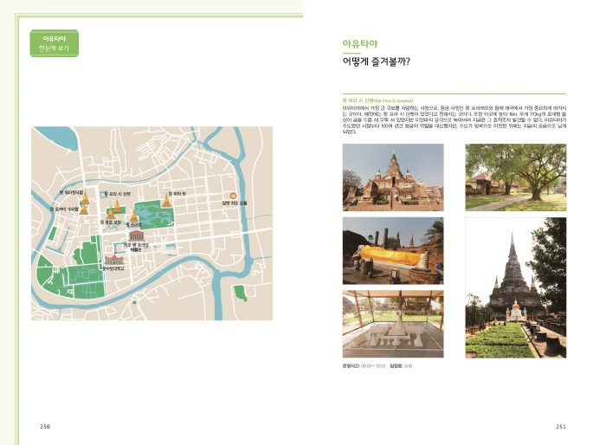
Task: Open the reclining Buddha photo
Action: (392, 250)
